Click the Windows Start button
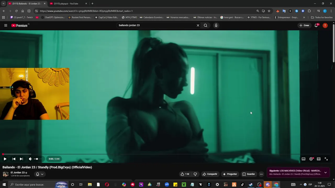335x188 pixels. (x=4, y=185)
